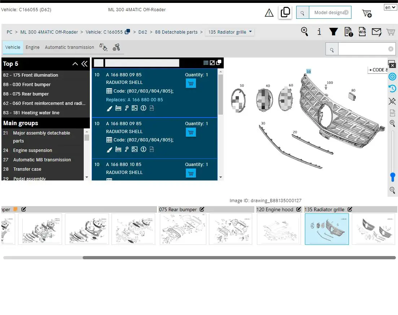Image resolution: width=398 pixels, height=315 pixels.
Task: Click factory icon of first radiator shell
Action: point(118,108)
